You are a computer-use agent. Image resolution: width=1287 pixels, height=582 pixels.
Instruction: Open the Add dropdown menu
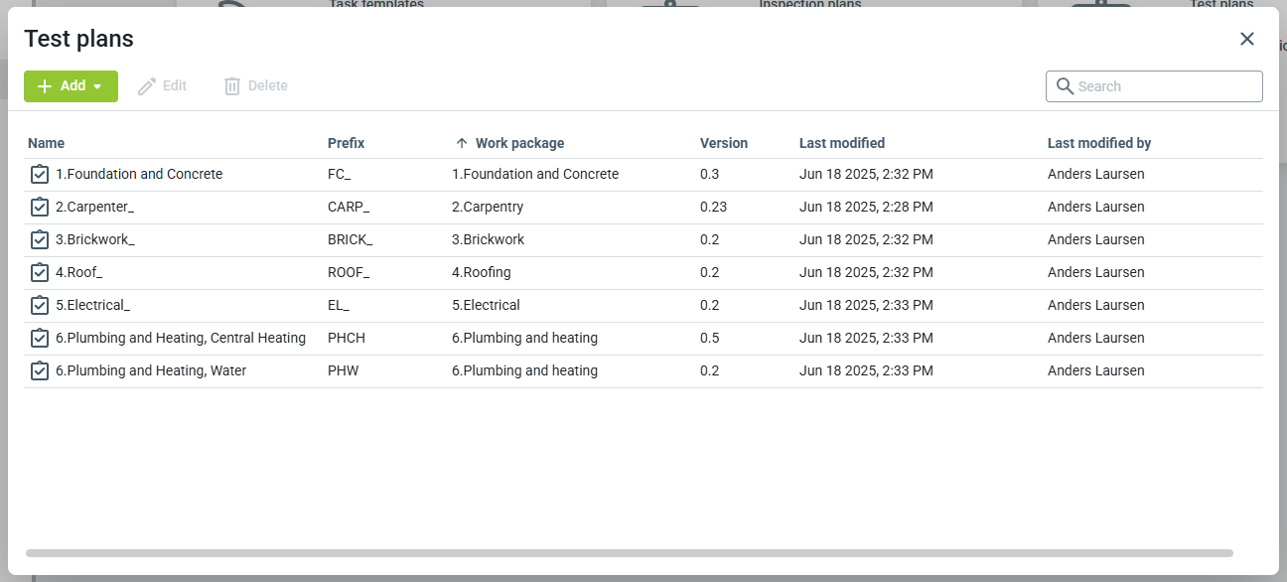click(x=71, y=86)
